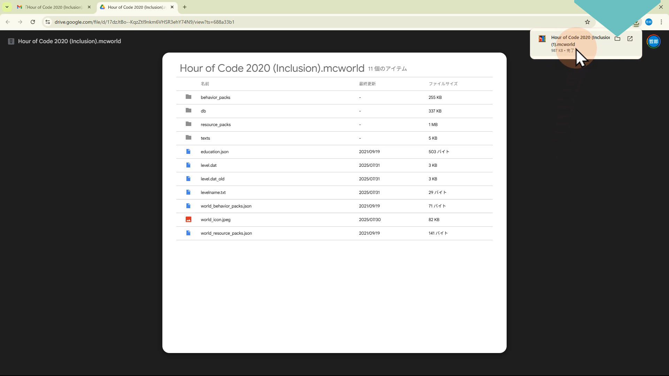Click the level.dat file entry

[x=208, y=165]
